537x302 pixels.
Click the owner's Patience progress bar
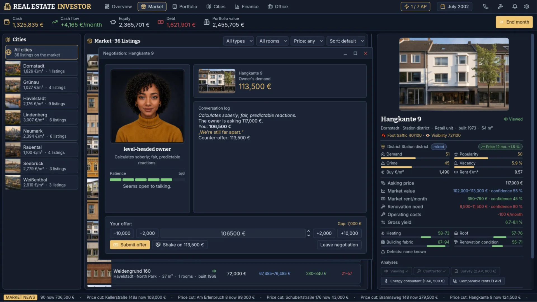[x=147, y=180]
